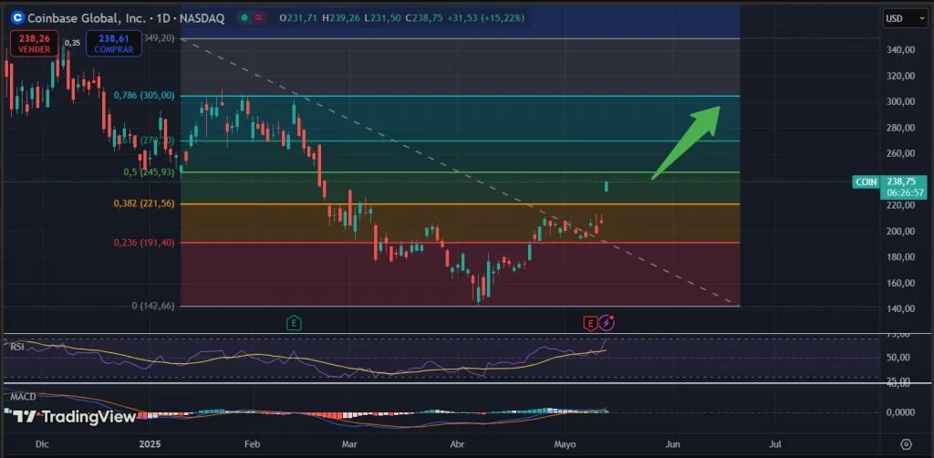Click the 300,00 price axis label

900,102
